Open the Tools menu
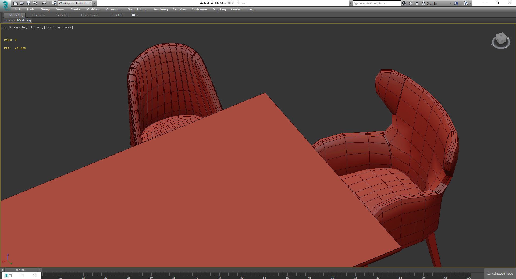Screen dimensions: 516x279 pos(30,9)
